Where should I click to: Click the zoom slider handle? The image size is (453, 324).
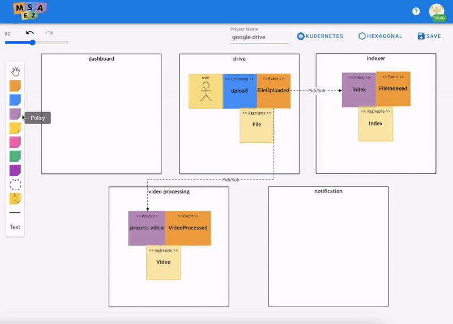(x=32, y=42)
